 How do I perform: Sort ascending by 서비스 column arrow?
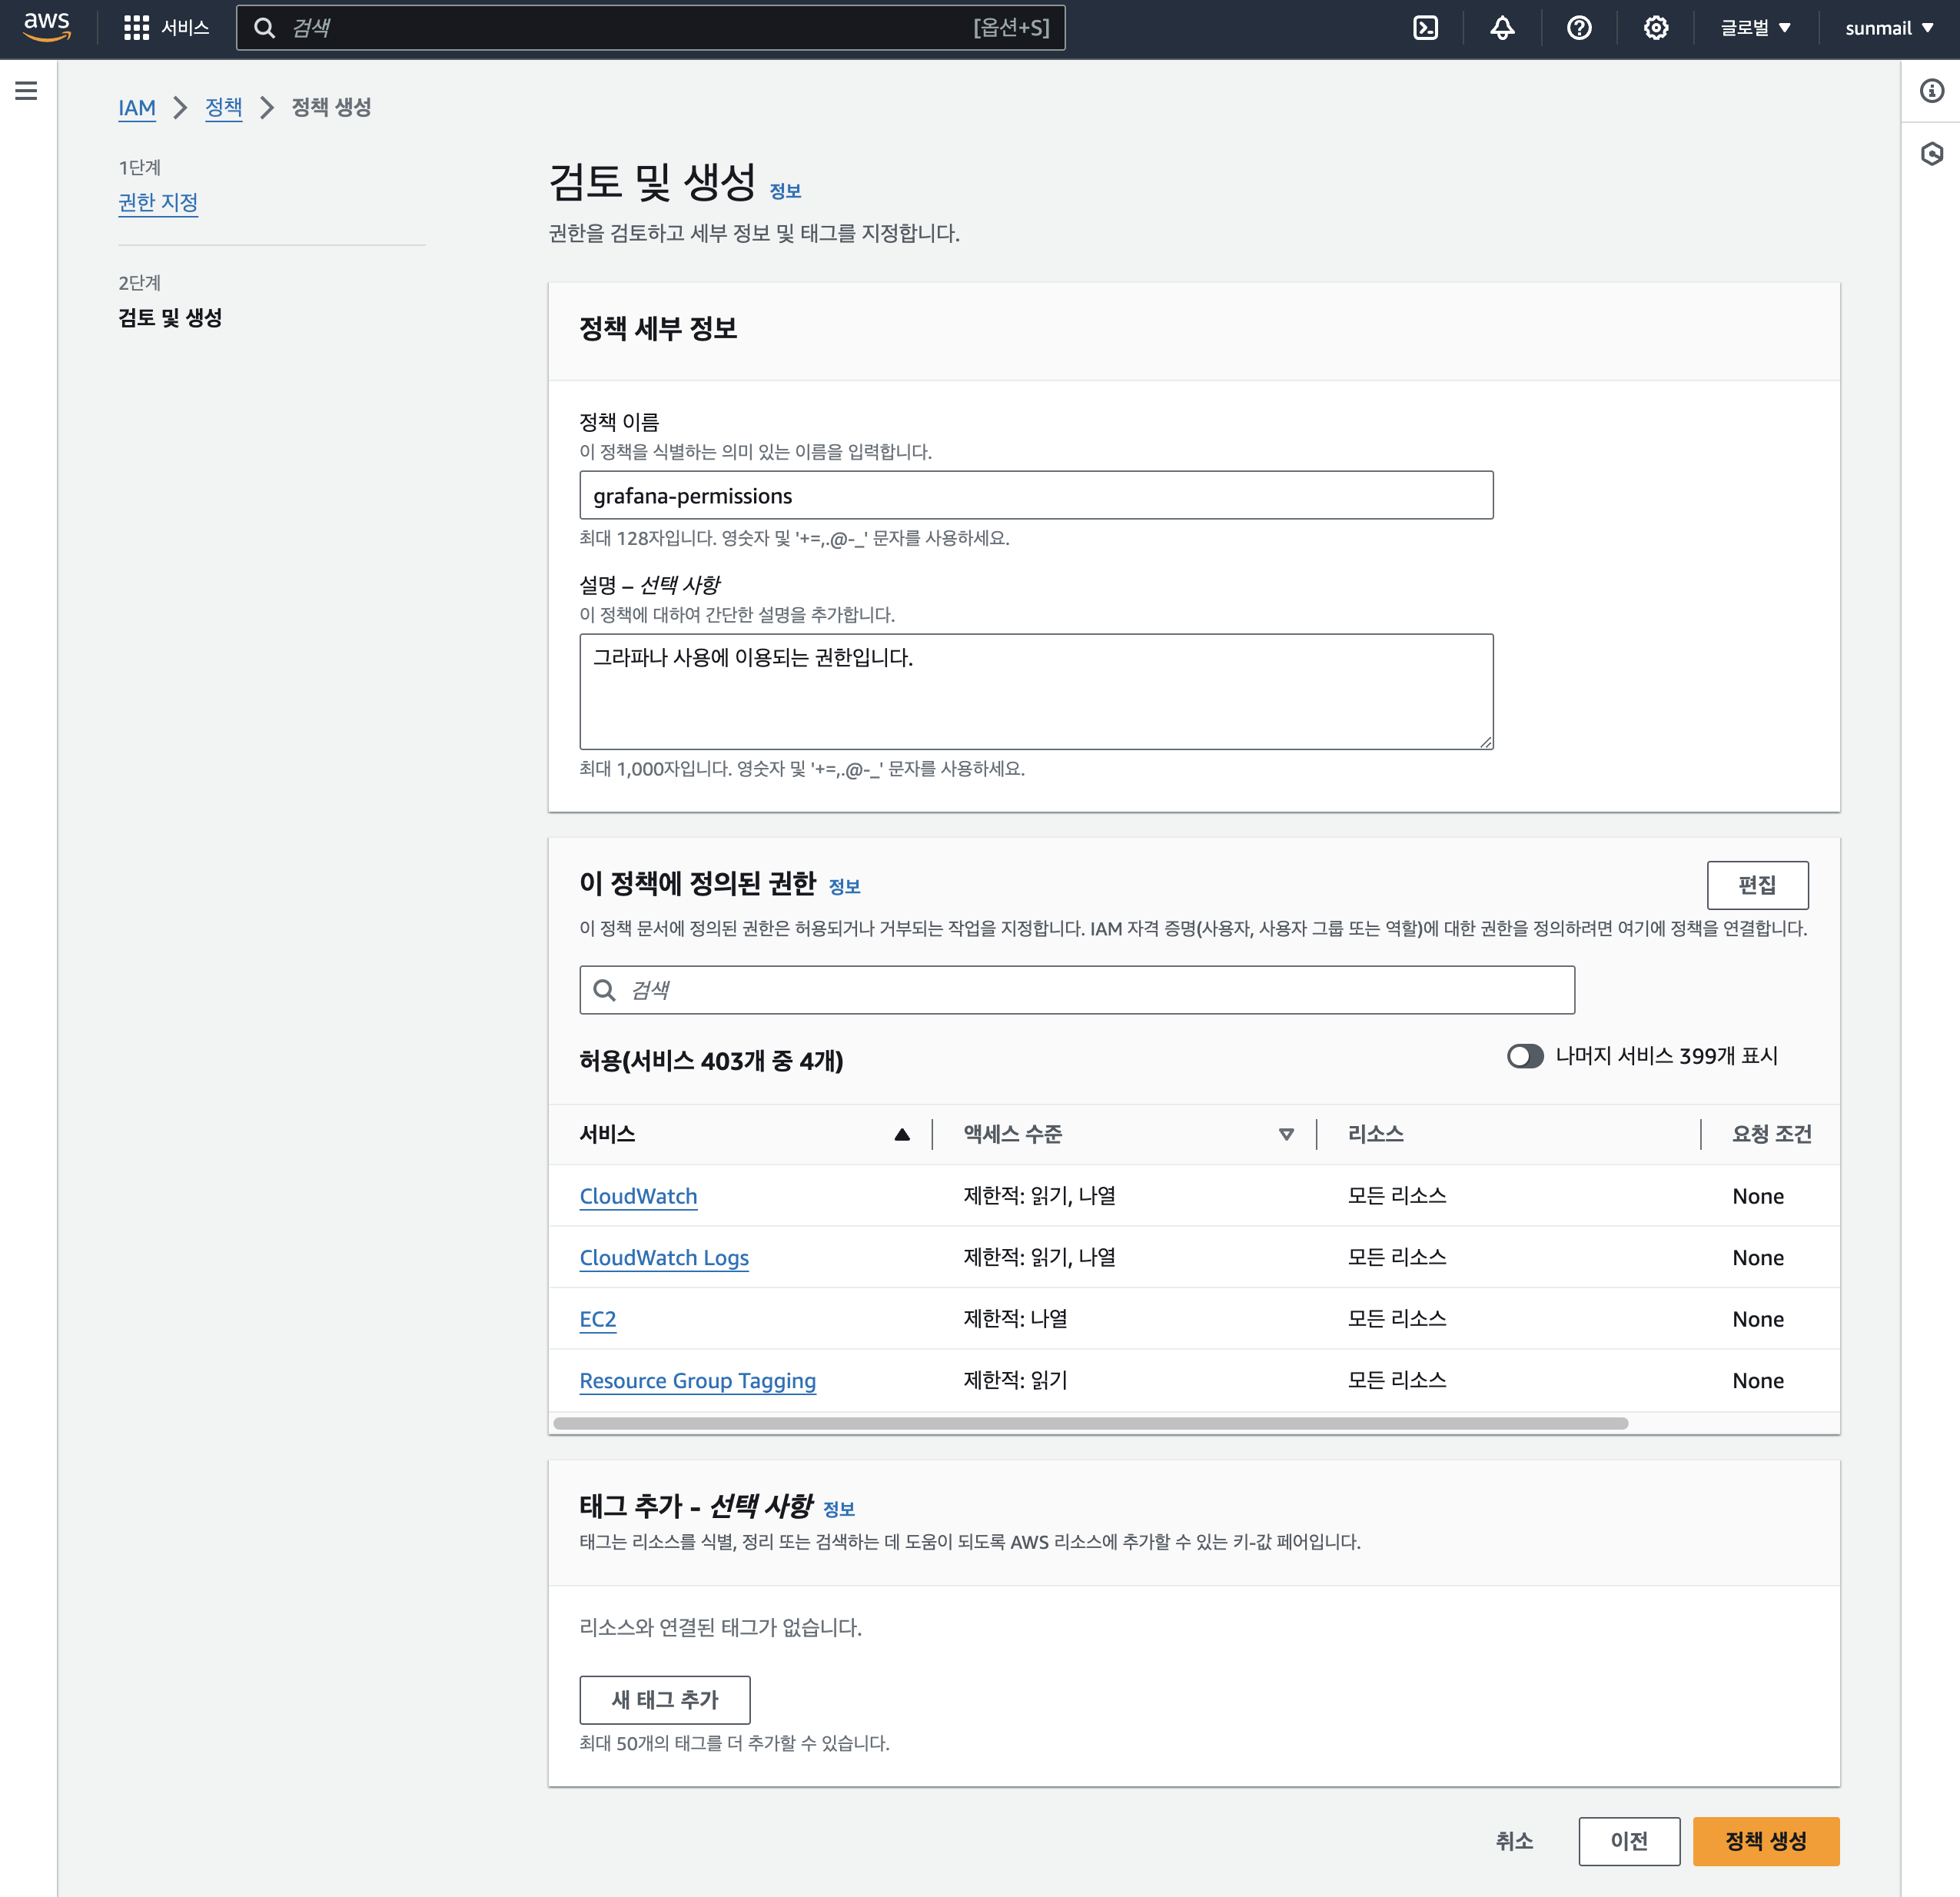(x=902, y=1134)
